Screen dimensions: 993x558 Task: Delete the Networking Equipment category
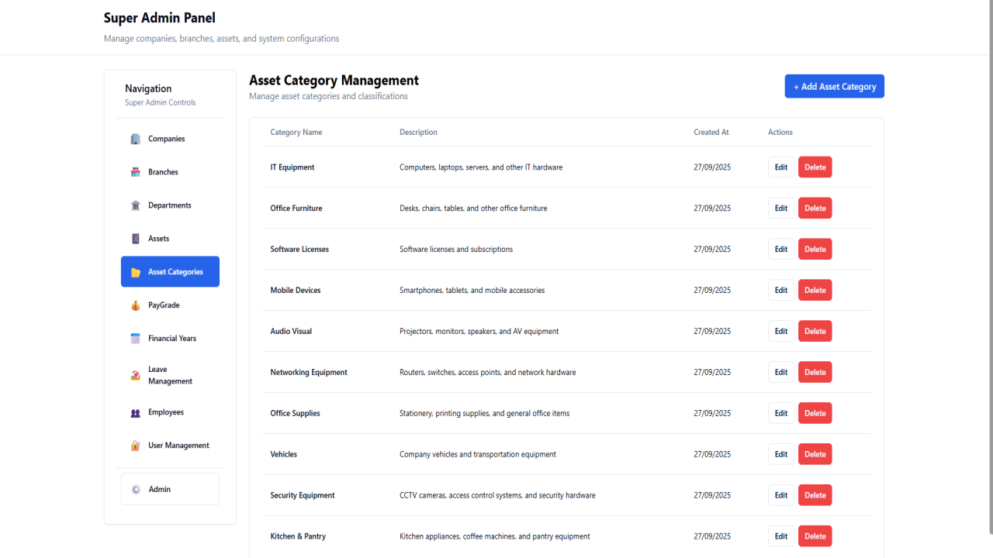pos(815,373)
